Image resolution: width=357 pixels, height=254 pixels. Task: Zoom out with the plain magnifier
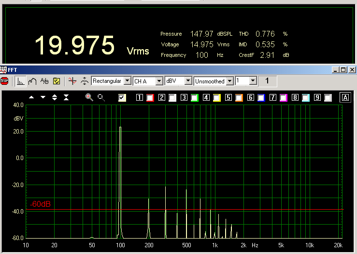click(x=101, y=98)
